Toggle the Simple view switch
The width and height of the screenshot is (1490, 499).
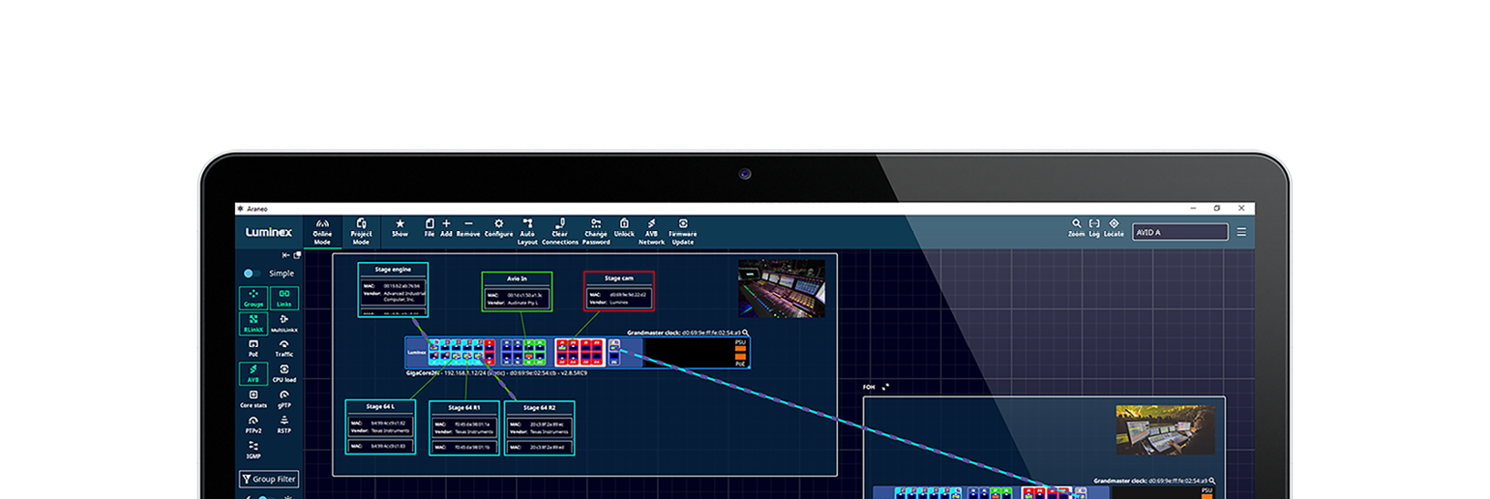(252, 274)
